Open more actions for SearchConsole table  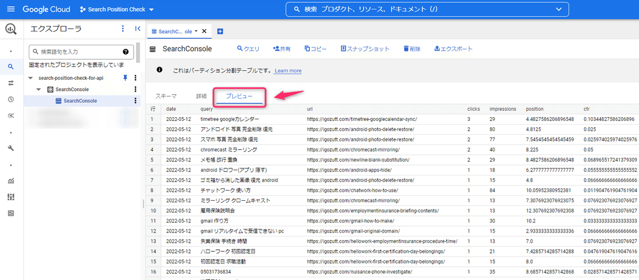135,101
